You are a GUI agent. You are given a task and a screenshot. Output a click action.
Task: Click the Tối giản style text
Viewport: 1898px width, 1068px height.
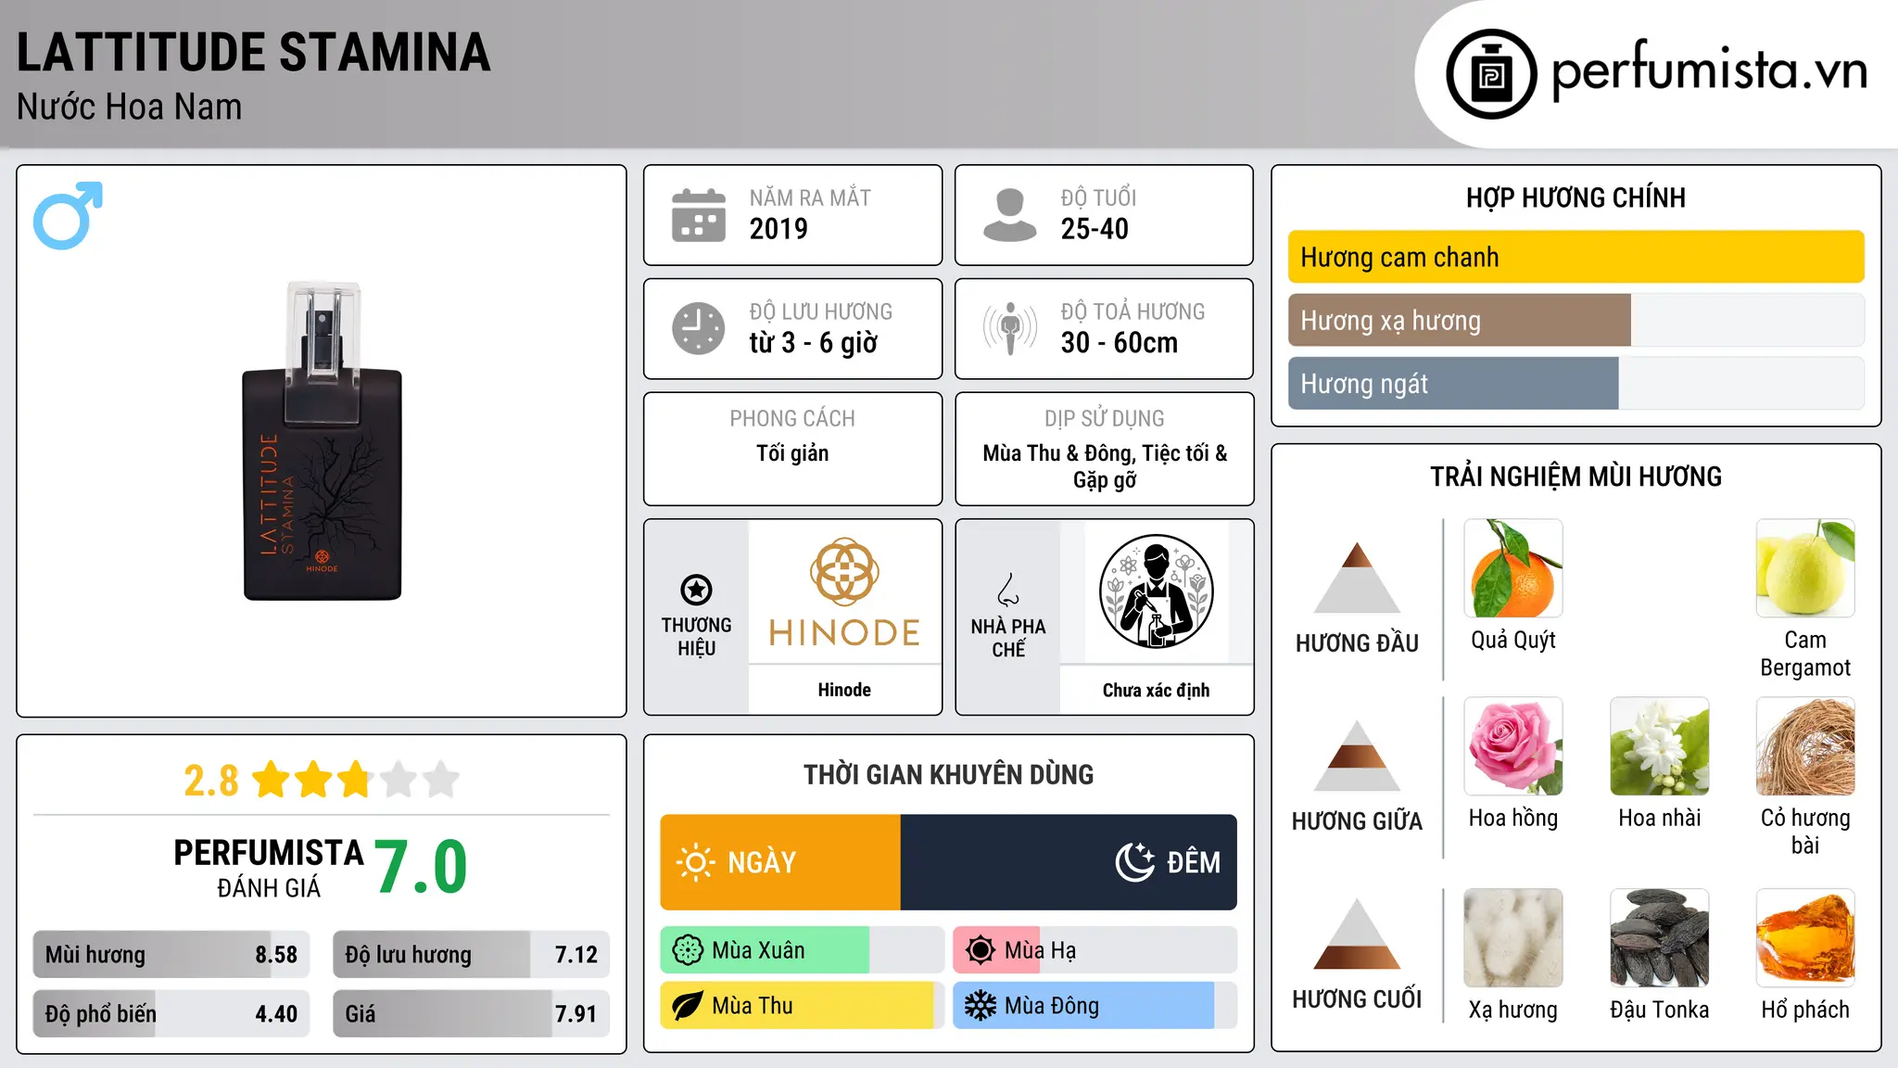click(x=792, y=453)
